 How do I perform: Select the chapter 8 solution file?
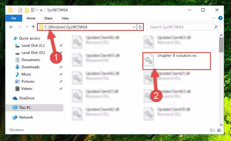(177, 61)
